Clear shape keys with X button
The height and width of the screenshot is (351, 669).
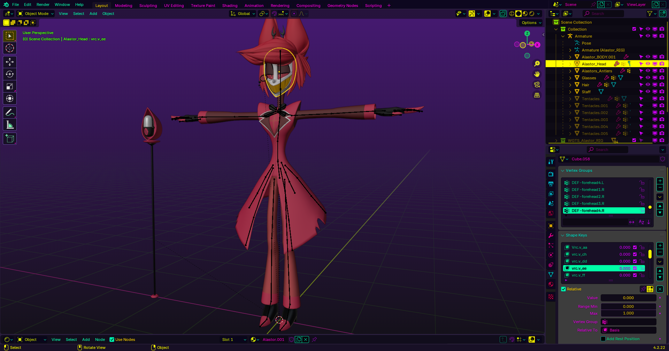[x=660, y=289]
